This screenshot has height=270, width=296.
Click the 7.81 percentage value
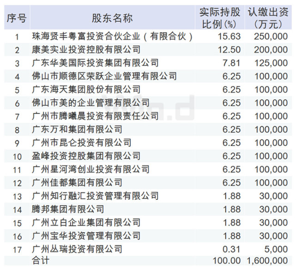click(x=232, y=63)
